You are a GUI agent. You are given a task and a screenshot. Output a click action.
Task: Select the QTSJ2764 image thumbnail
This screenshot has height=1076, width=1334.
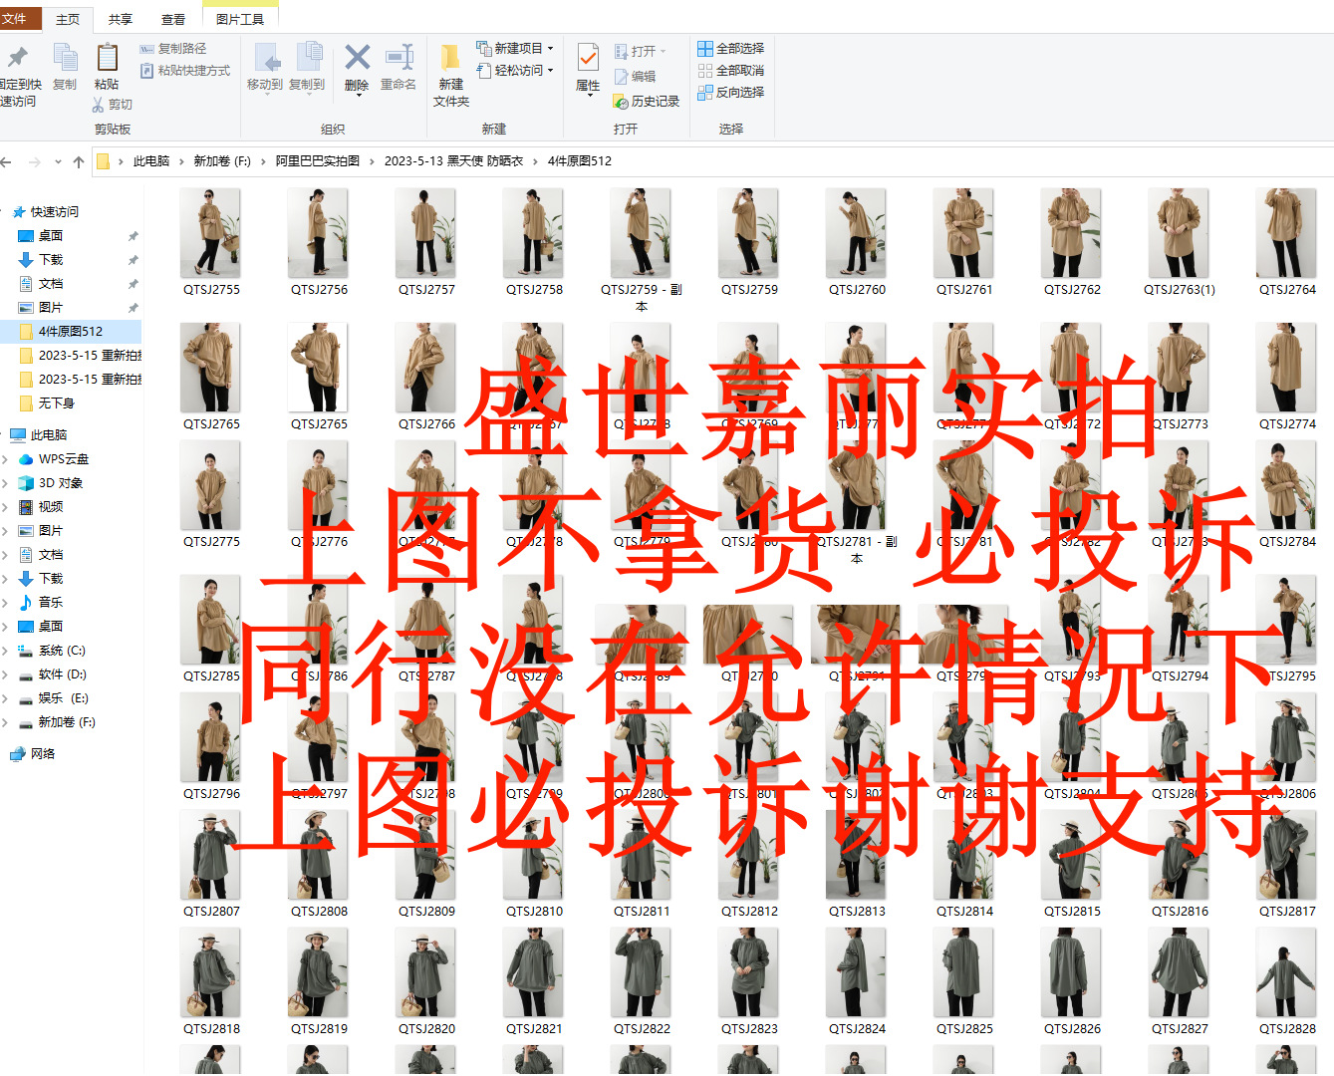tap(1287, 233)
